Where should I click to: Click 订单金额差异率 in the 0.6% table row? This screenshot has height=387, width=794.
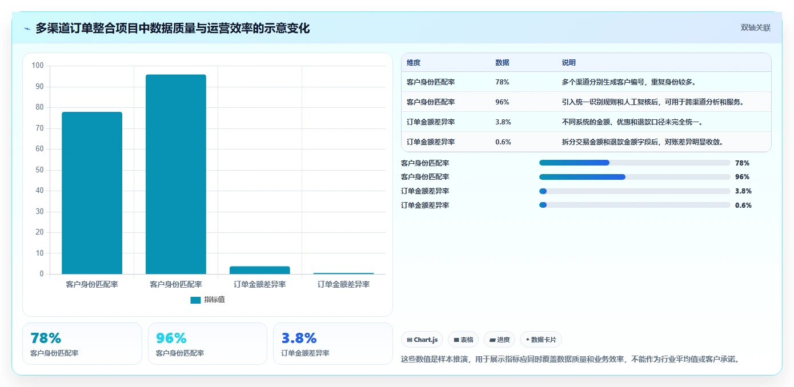click(431, 142)
